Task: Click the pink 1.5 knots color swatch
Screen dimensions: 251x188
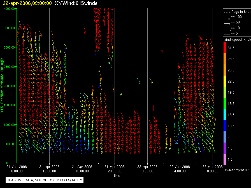Action: (225, 159)
